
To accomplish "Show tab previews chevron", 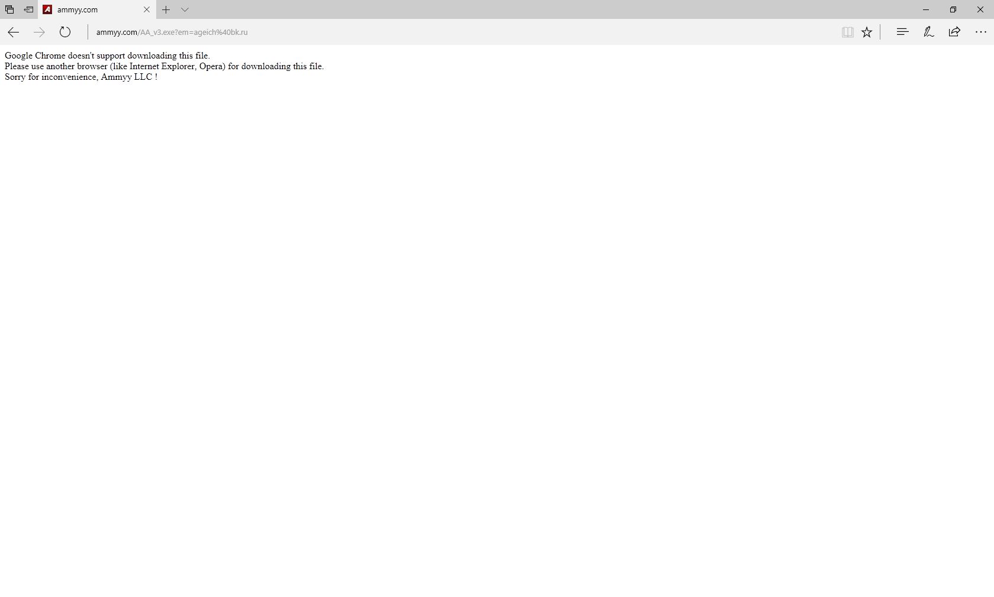I will pos(185,9).
